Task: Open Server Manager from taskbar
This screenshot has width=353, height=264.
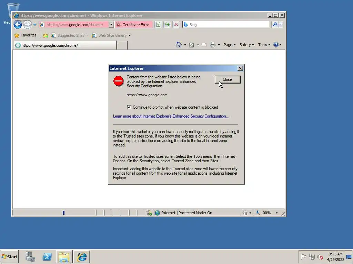Action: (x=30, y=256)
